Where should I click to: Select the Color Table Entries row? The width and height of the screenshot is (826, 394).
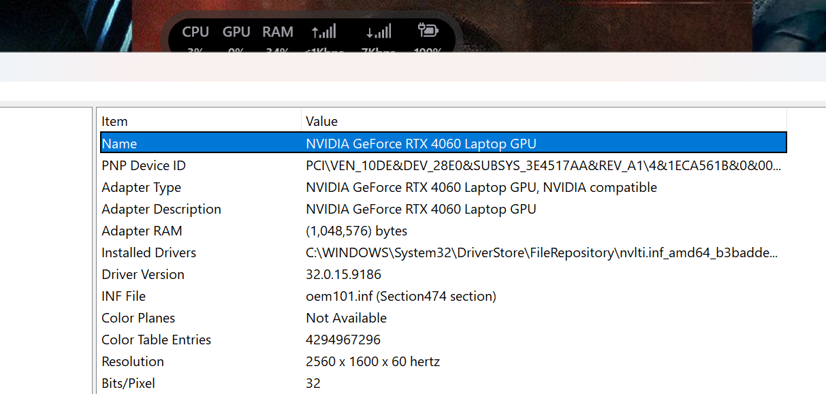443,340
